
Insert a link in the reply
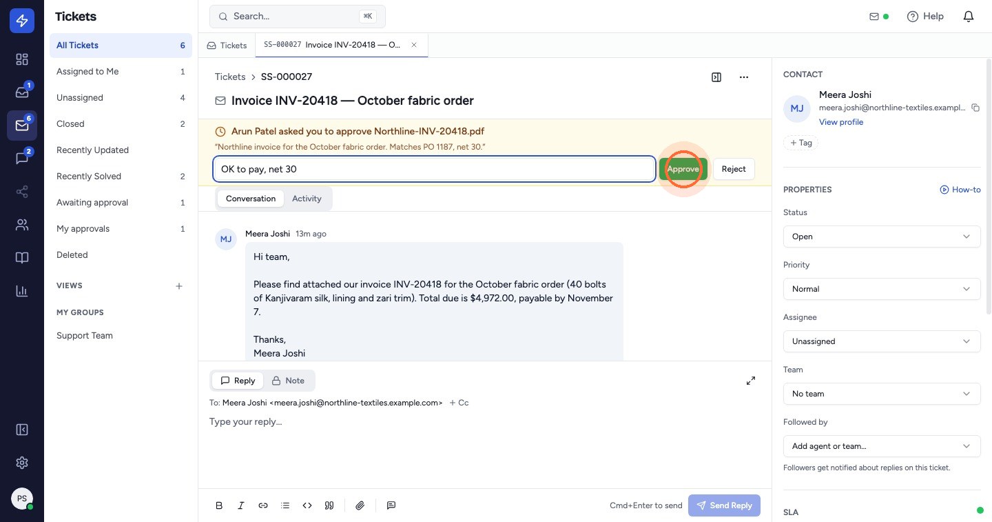click(x=263, y=505)
